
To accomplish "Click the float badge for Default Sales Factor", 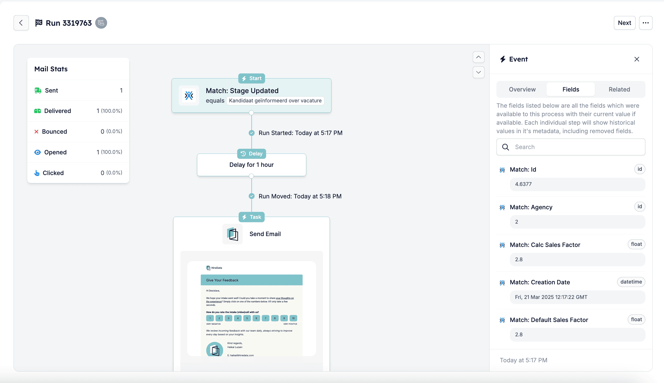I will pyautogui.click(x=636, y=320).
